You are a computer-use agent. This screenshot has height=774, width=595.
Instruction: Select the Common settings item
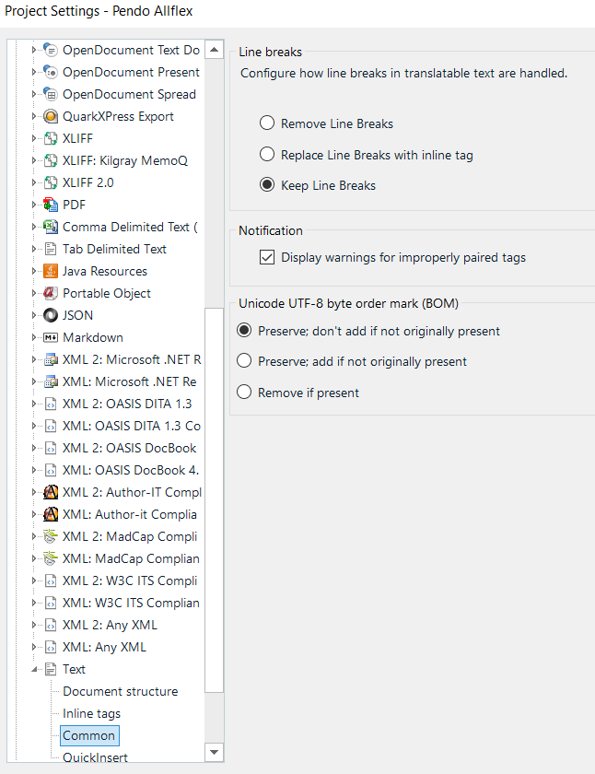point(88,735)
